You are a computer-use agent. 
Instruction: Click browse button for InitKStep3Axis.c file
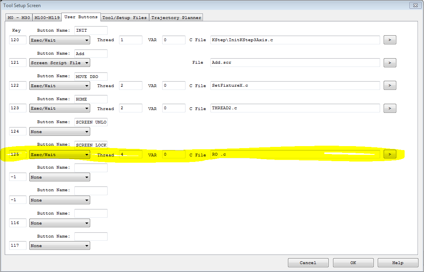(390, 40)
